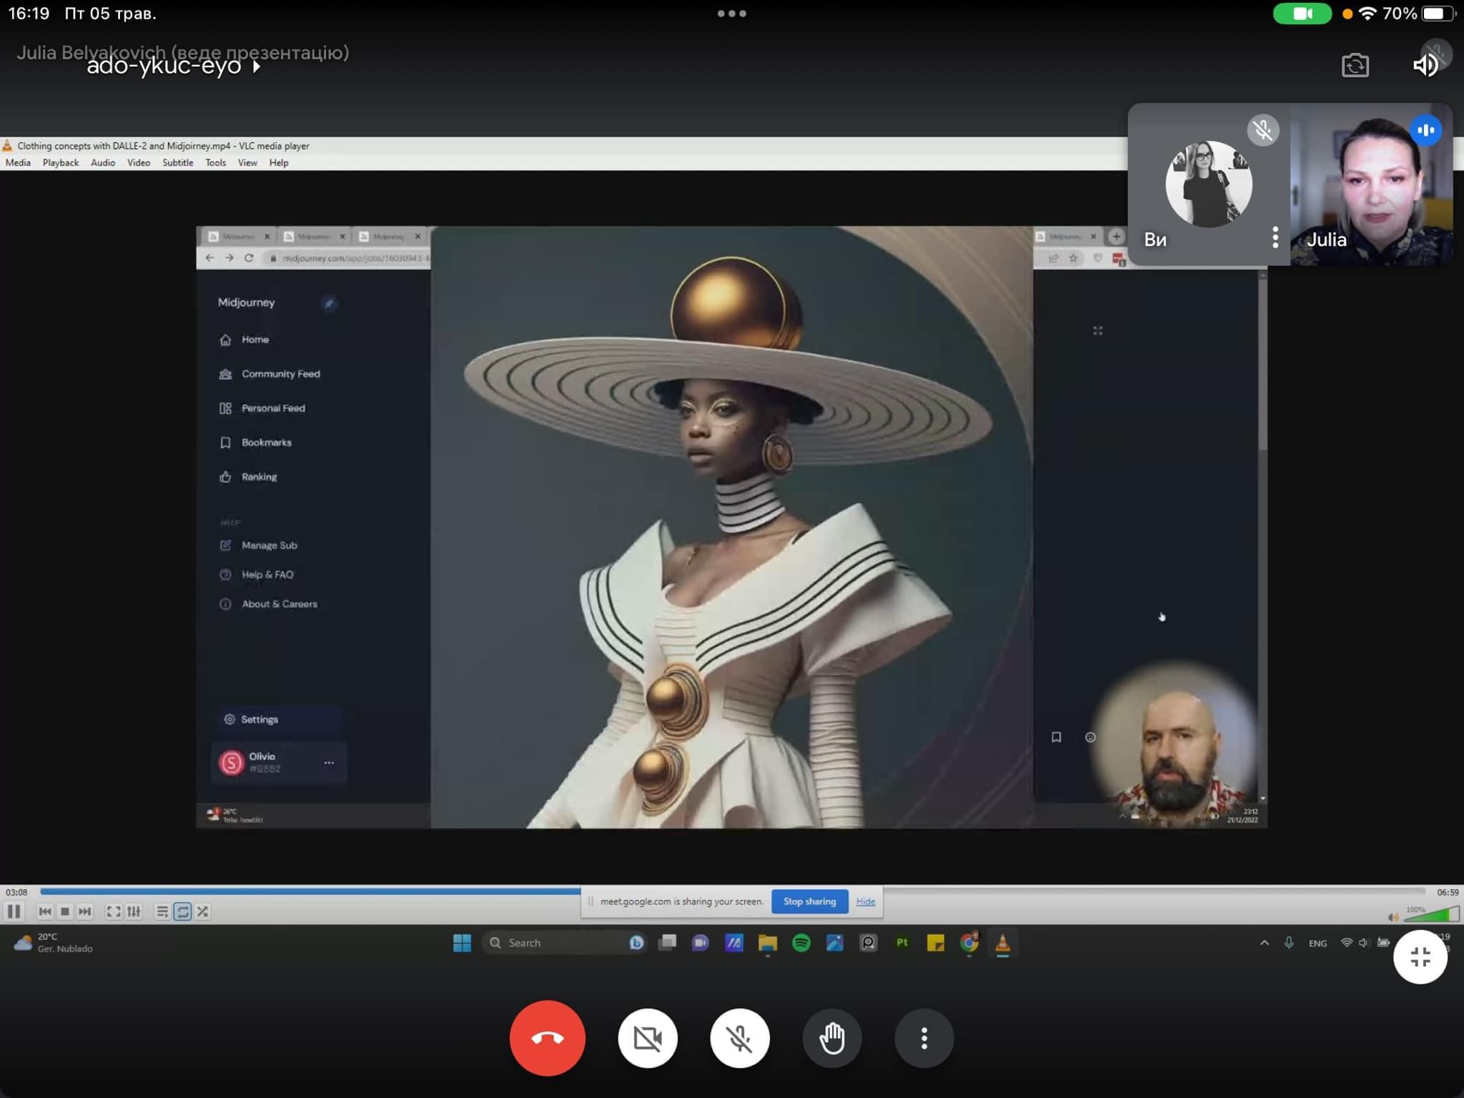The width and height of the screenshot is (1464, 1098).
Task: Toggle the camera off/on button
Action: click(x=648, y=1038)
